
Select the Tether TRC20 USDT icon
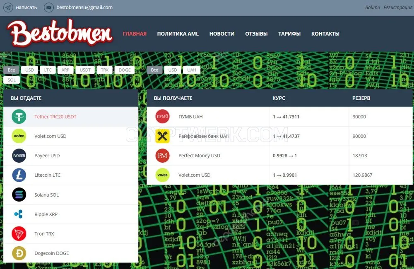pos(19,117)
